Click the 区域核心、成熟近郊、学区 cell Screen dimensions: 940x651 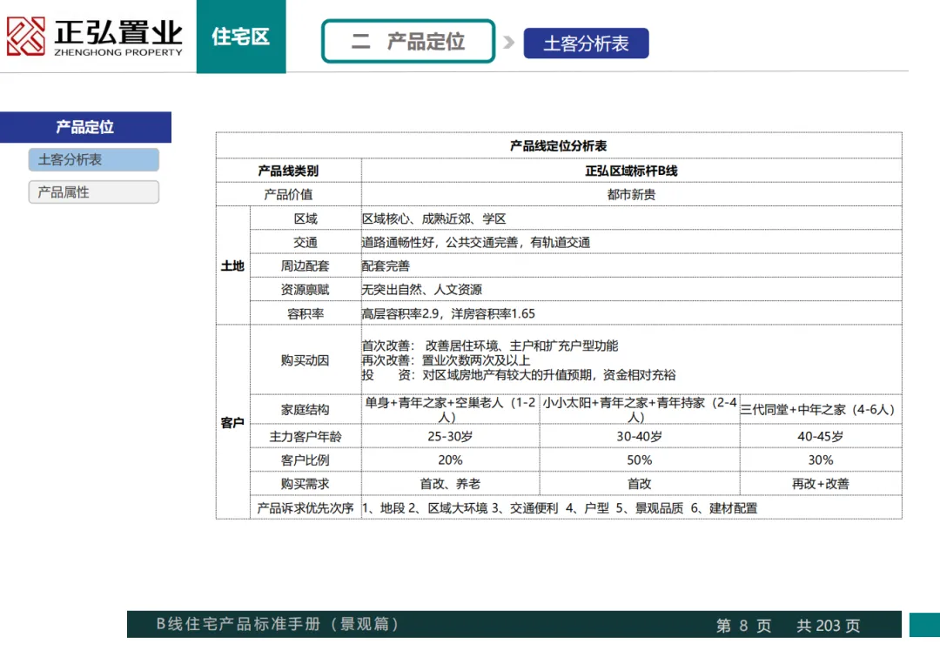(x=631, y=218)
